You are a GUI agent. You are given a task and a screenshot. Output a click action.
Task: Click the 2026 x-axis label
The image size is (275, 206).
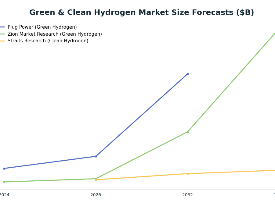(x=96, y=195)
